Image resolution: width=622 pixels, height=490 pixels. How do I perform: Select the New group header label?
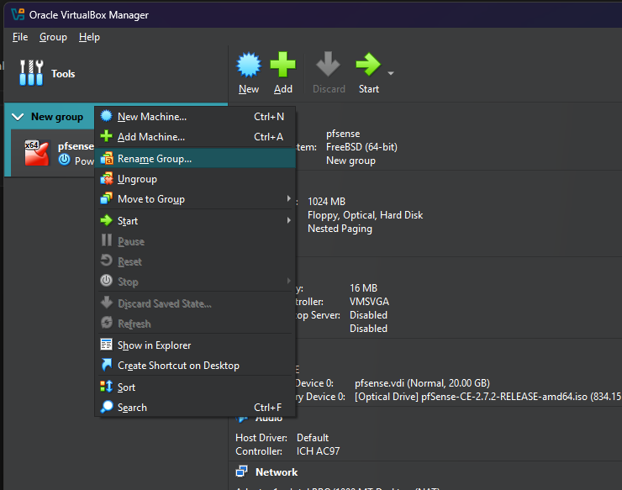[x=57, y=117]
